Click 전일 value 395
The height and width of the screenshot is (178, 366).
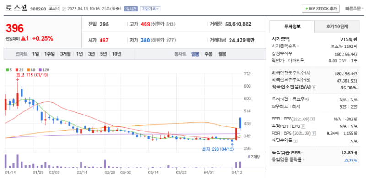[x=104, y=24]
